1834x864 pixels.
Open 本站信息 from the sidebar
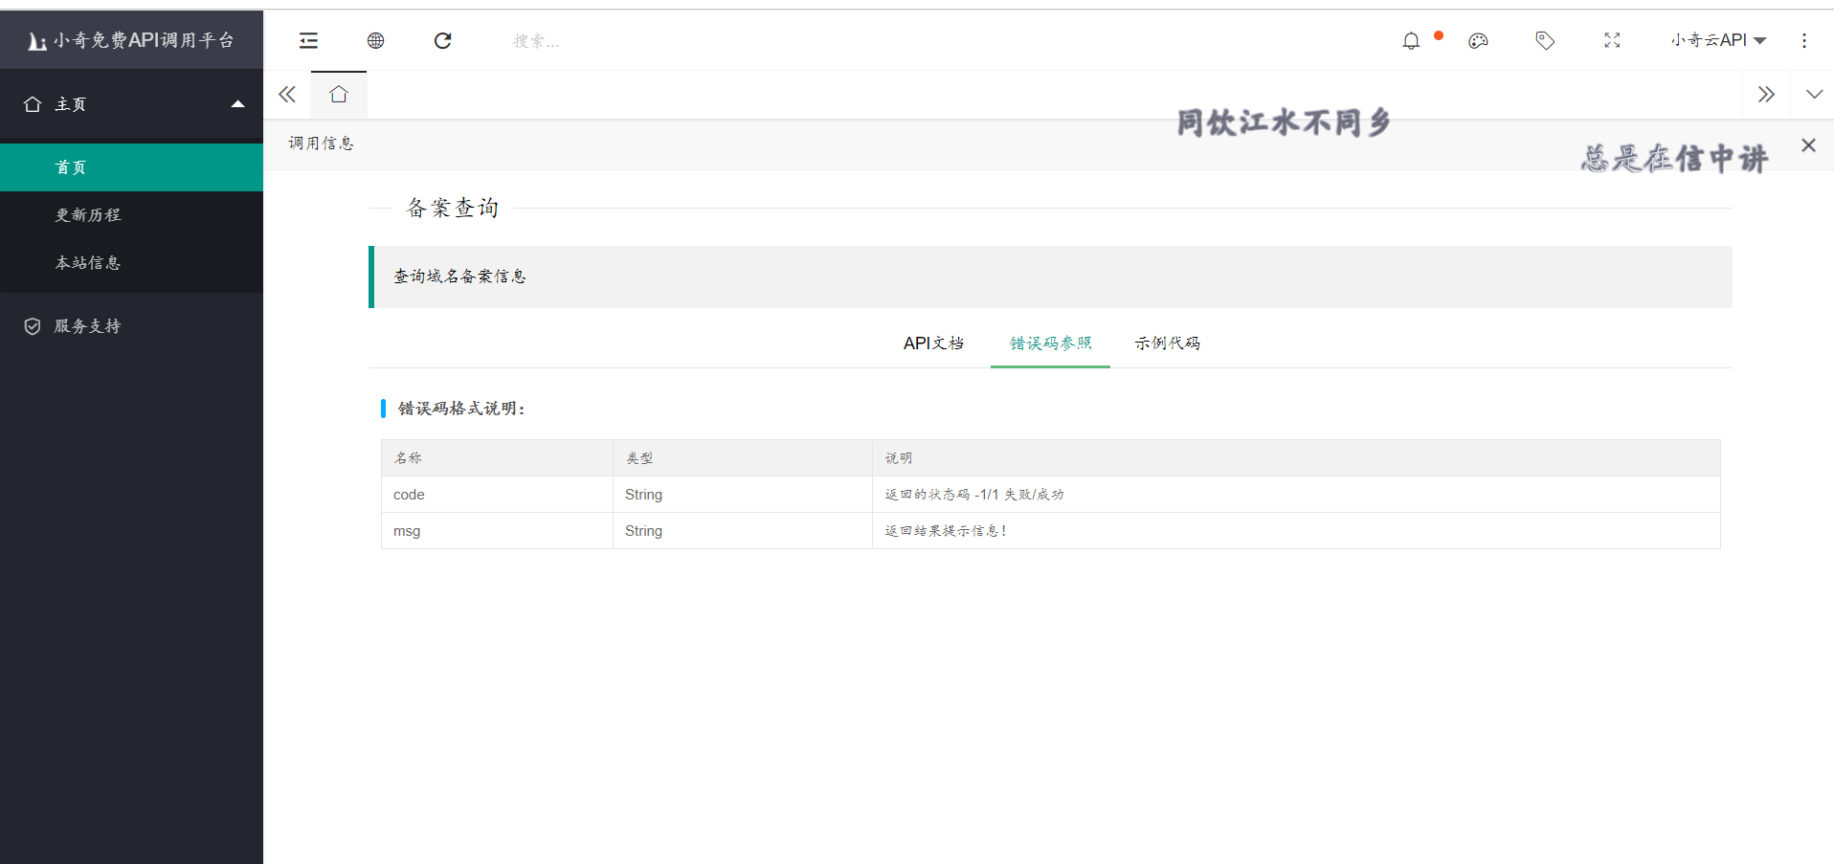88,262
